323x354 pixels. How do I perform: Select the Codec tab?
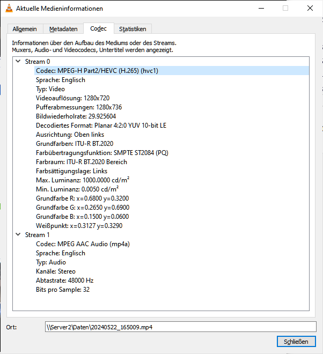pyautogui.click(x=99, y=28)
